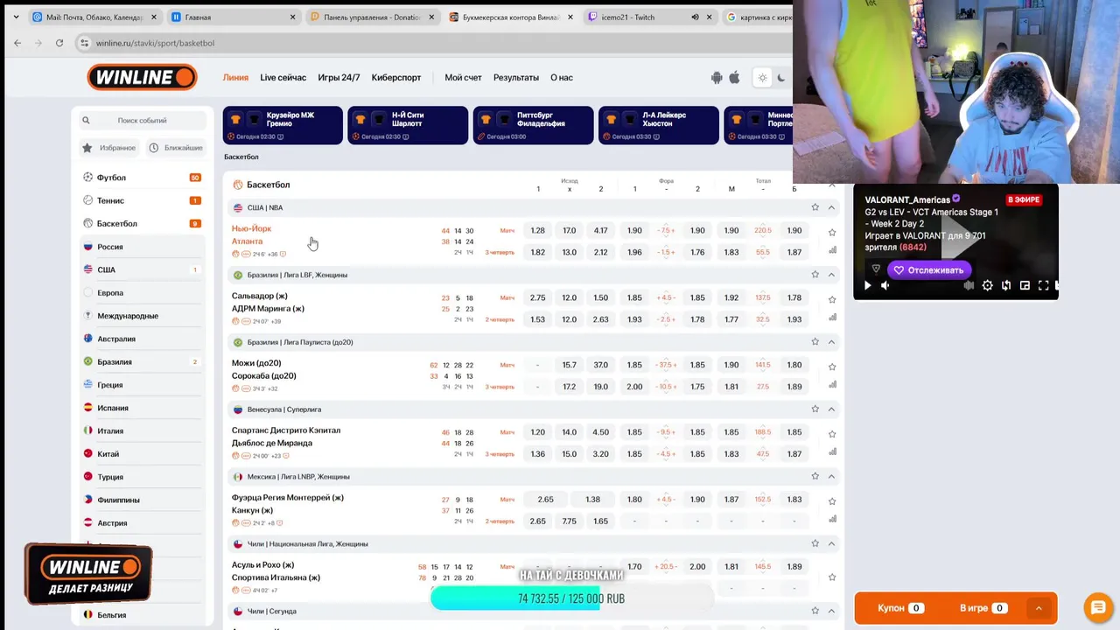Open the Питтсбург – Филадельфия event card
Image resolution: width=1120 pixels, height=630 pixels.
tap(533, 125)
